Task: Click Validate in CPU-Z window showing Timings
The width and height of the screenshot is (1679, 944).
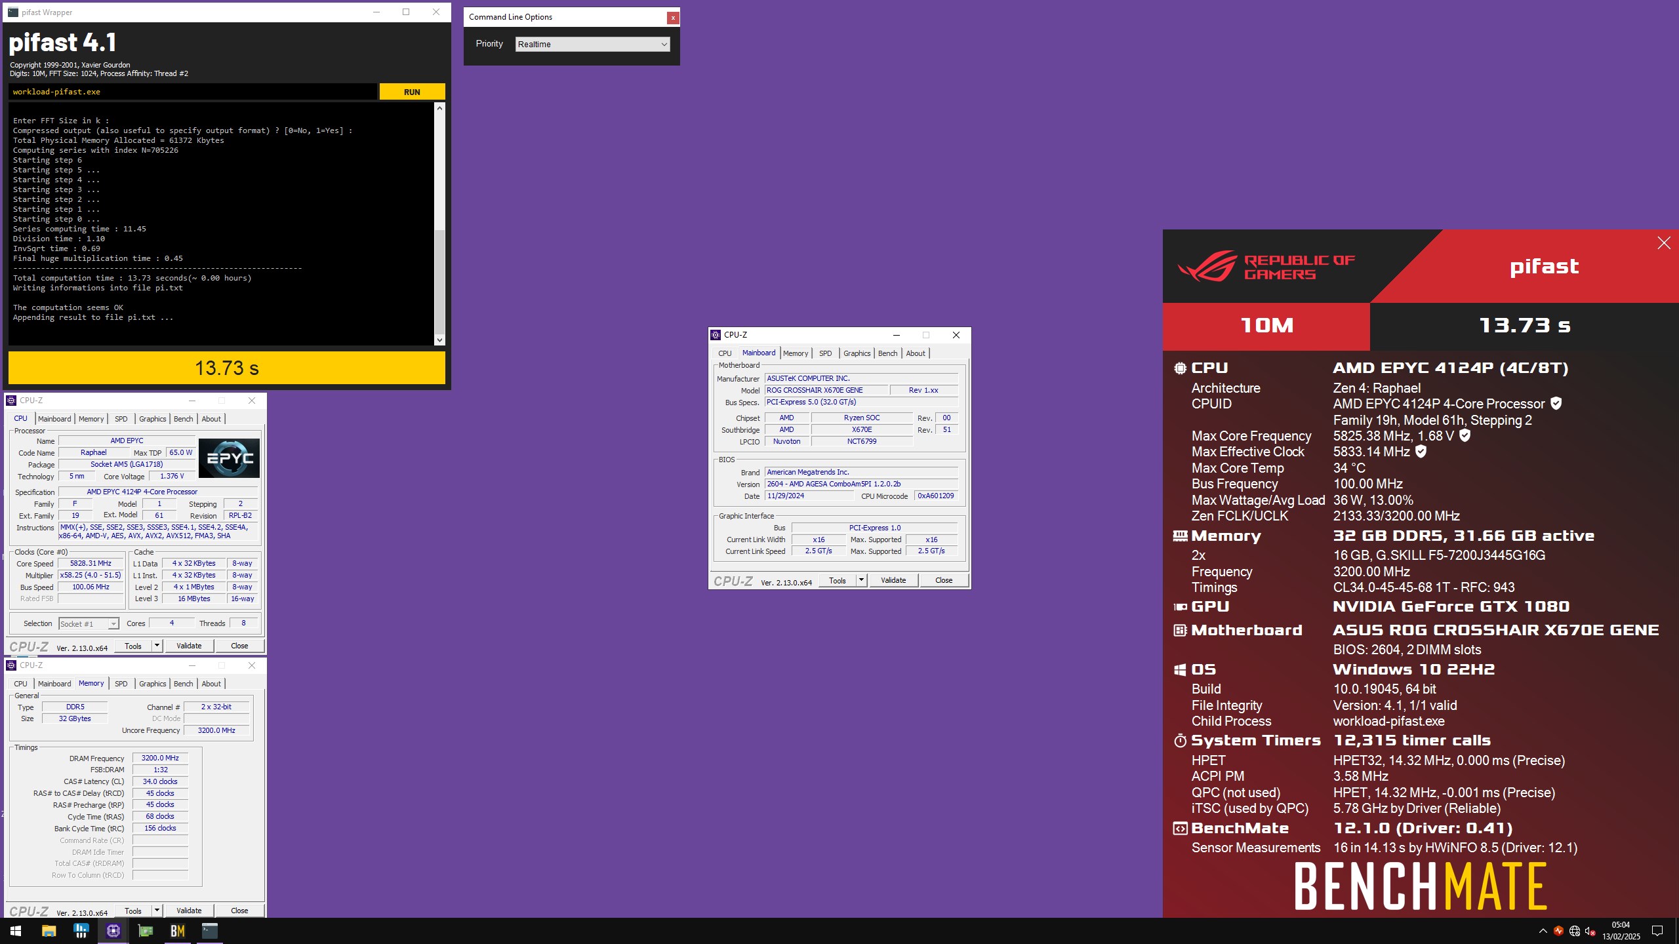Action: [x=189, y=911]
